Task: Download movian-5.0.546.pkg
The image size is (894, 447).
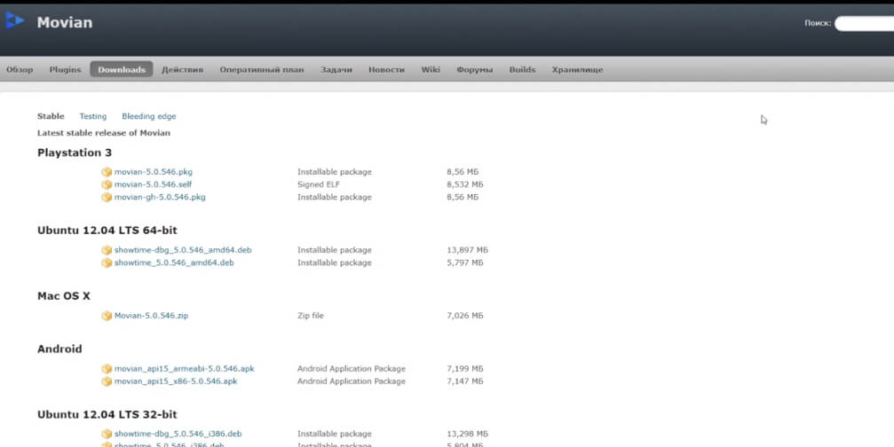Action: [x=154, y=172]
